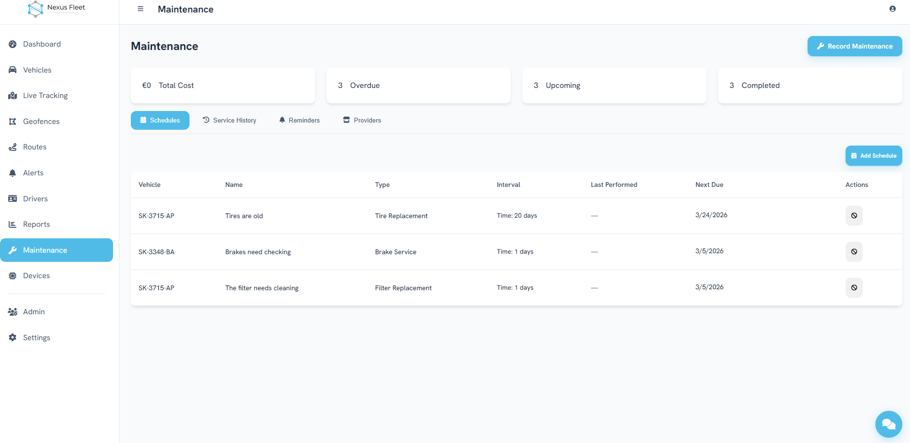Open the Vehicles page

56,70
